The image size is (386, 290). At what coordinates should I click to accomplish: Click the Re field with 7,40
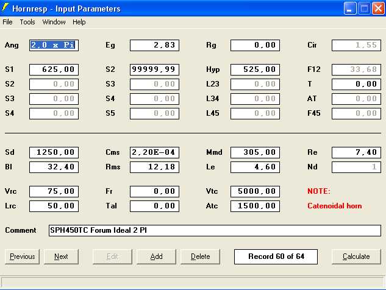coord(356,152)
